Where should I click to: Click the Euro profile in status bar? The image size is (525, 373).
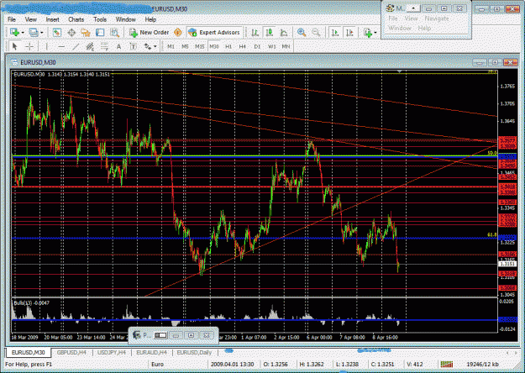157,364
